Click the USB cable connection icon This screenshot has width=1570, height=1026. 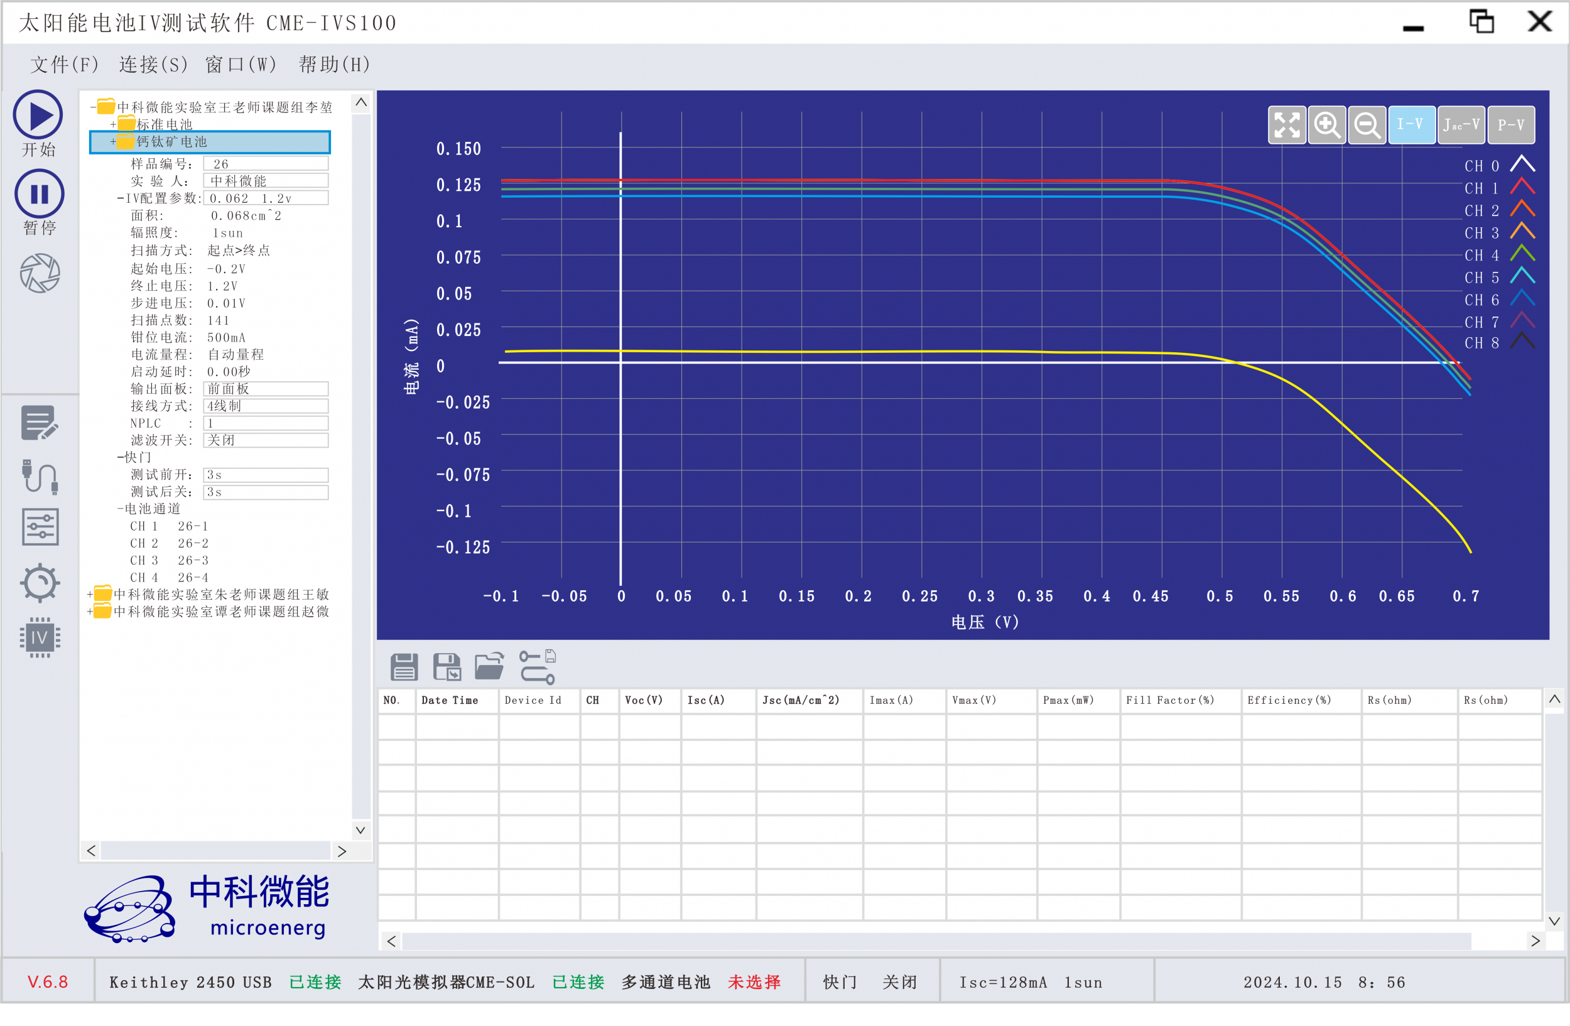point(40,476)
